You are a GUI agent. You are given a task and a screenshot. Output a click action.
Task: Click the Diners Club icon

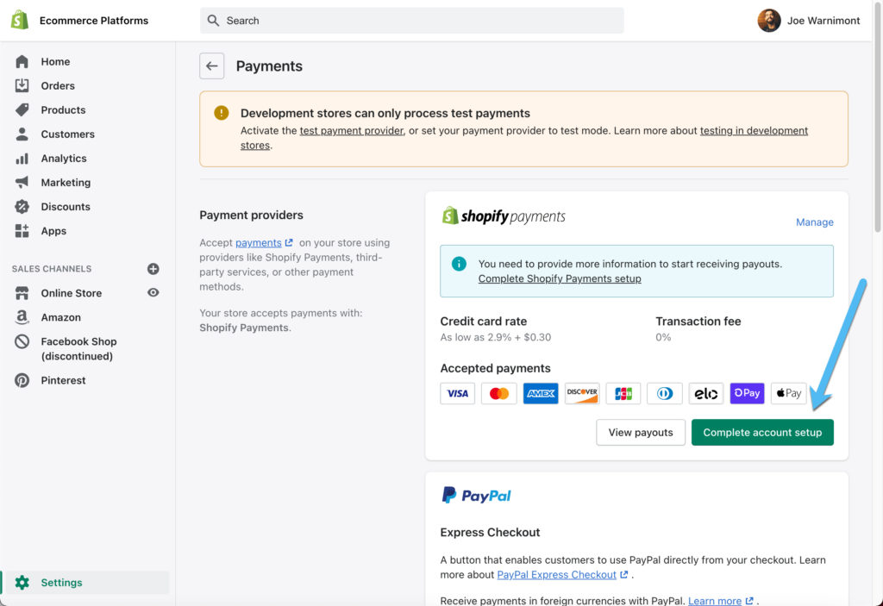(665, 393)
